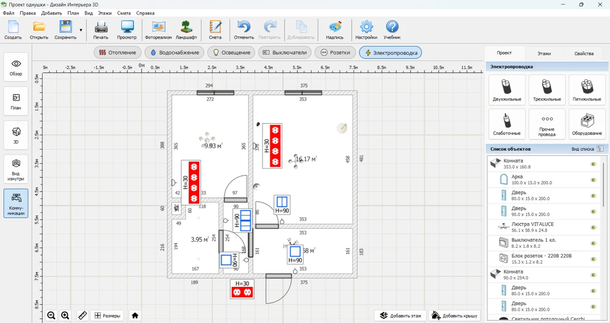This screenshot has height=323, width=610.
Task: Open the Смета menu in the menu bar
Action: 124,13
